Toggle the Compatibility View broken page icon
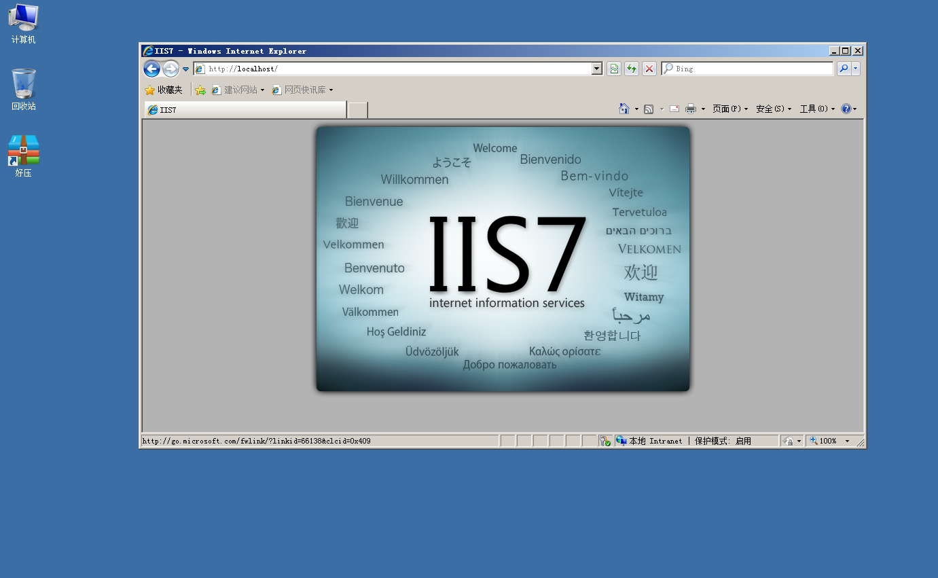Image resolution: width=938 pixels, height=578 pixels. click(x=614, y=69)
